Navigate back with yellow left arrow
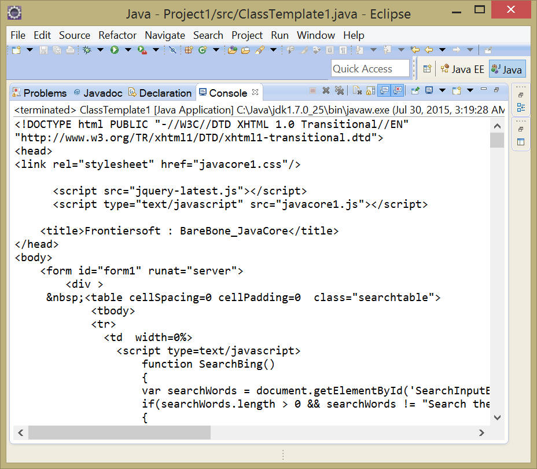Viewport: 537px width, 469px height. point(429,50)
